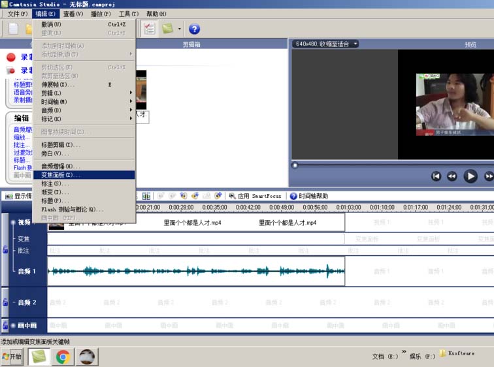Click the Help question mark toolbar icon
The width and height of the screenshot is (494, 367).
pos(194,29)
